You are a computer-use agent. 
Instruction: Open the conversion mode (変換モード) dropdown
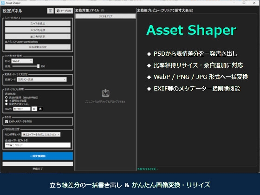pyautogui.click(x=42, y=79)
